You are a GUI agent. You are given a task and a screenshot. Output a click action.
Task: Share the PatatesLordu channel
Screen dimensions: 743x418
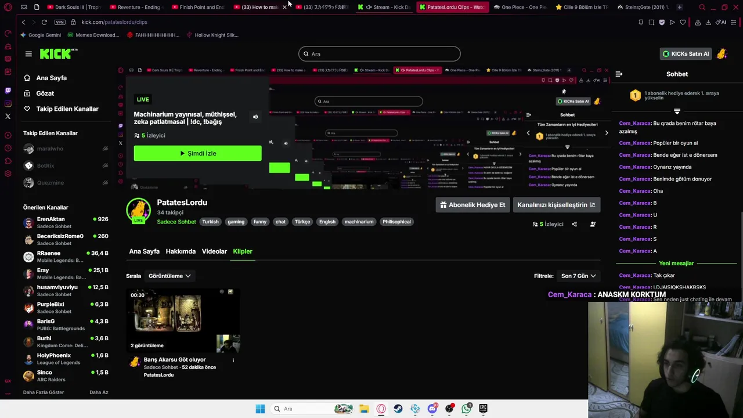574,224
